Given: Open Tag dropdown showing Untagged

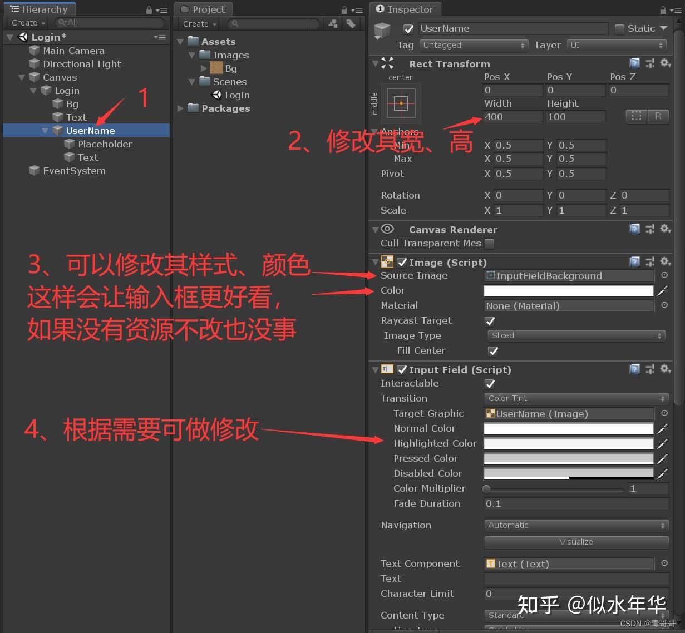Looking at the screenshot, I should coord(474,45).
